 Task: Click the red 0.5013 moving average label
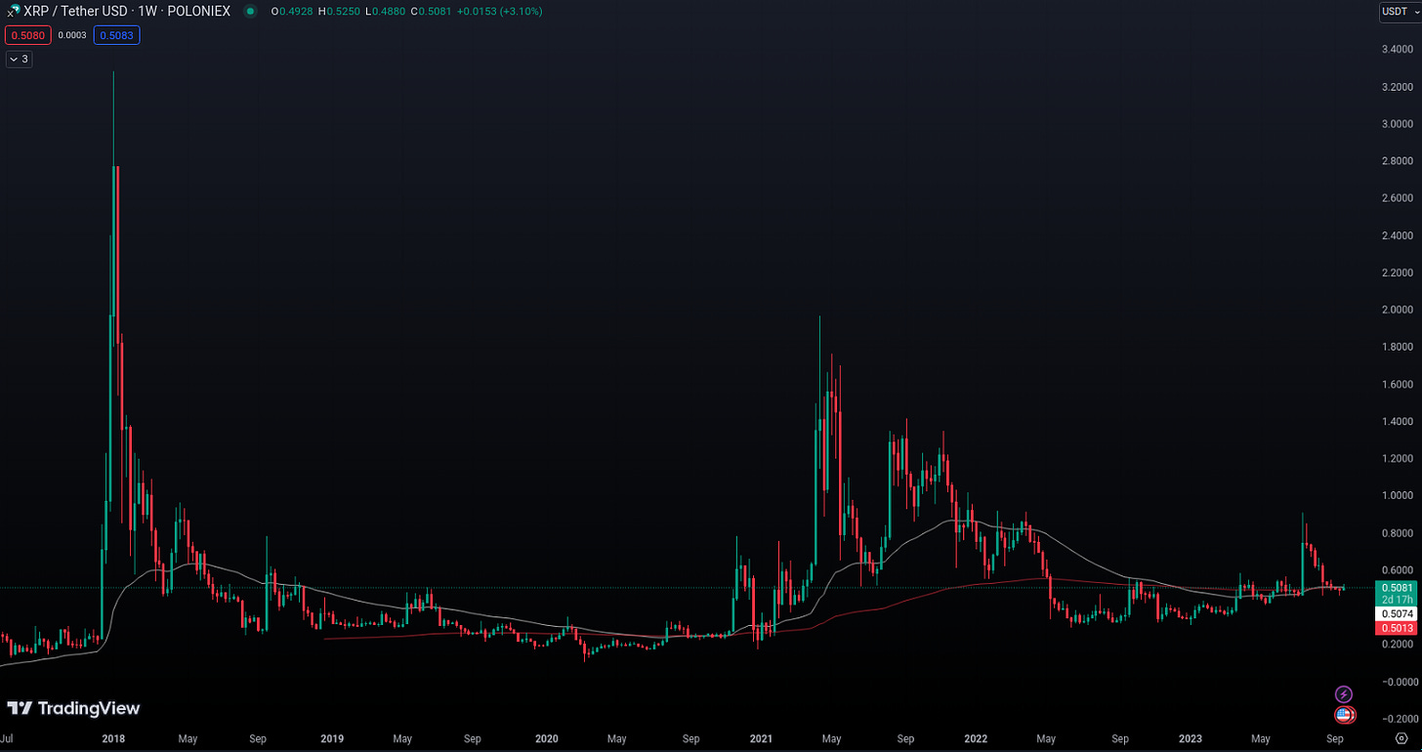click(x=1395, y=628)
